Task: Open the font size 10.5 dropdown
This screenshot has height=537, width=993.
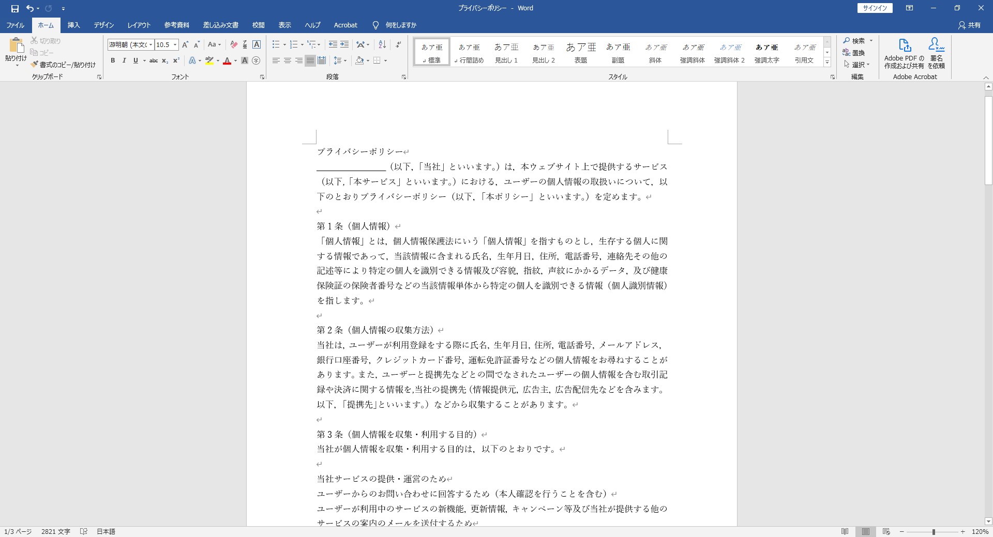Action: coord(175,44)
